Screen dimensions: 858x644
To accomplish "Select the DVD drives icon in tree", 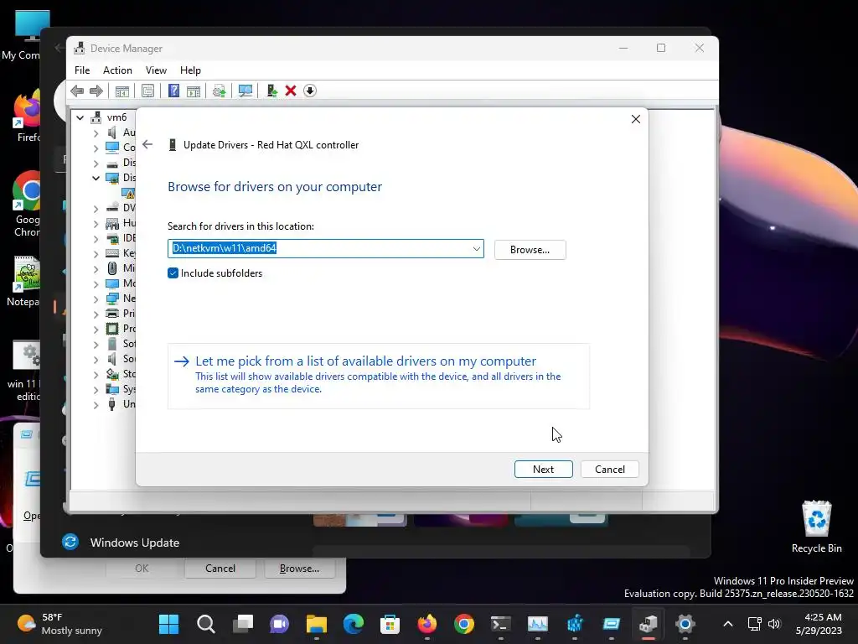I will pos(112,208).
